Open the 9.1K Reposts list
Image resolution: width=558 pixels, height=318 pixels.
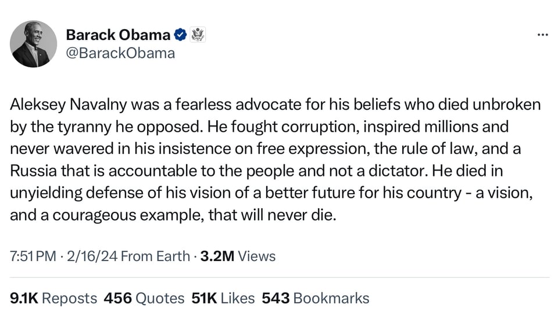[53, 298]
